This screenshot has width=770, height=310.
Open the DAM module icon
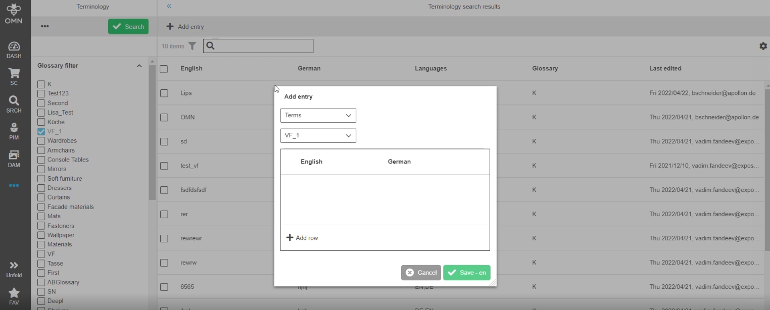[14, 159]
